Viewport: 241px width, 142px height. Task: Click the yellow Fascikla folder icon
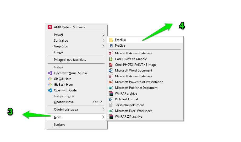pos(111,40)
